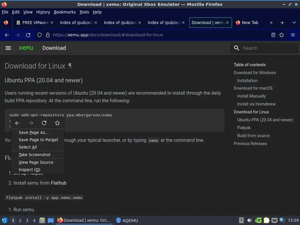Go to Ubuntu PPA (20.04 and newer) link

click(x=265, y=120)
